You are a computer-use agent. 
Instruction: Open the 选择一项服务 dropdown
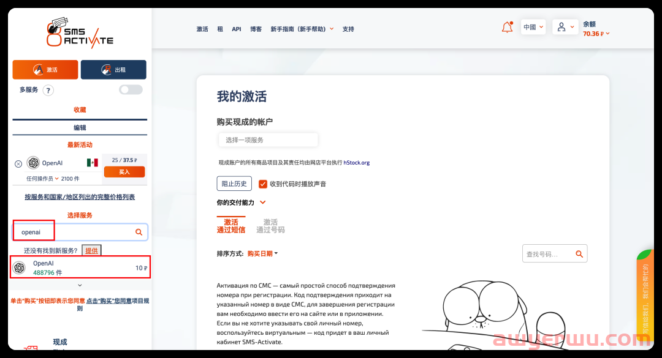pos(268,140)
